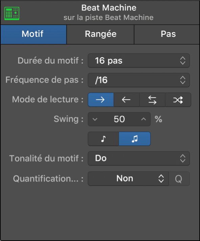Open the Tonalité du motif dropdown
This screenshot has height=241, width=200.
(139, 158)
